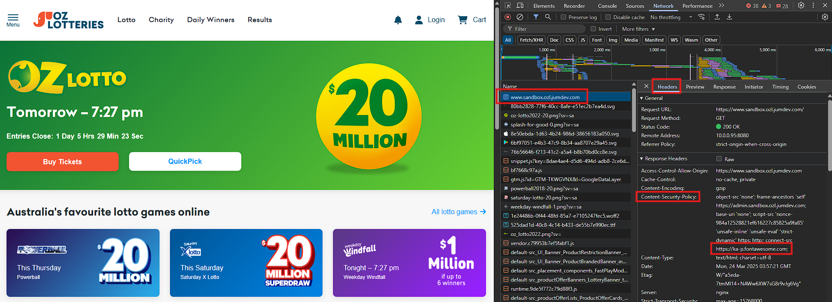Select the inspect element picker icon
Viewport: 832px width, 302px height.
[508, 6]
